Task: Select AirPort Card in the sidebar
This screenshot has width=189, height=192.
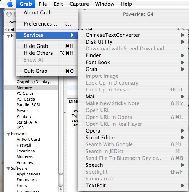Action: click(x=28, y=139)
